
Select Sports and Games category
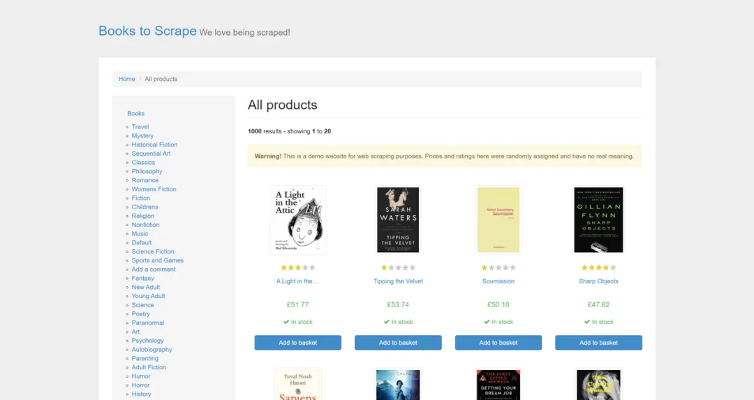(158, 260)
